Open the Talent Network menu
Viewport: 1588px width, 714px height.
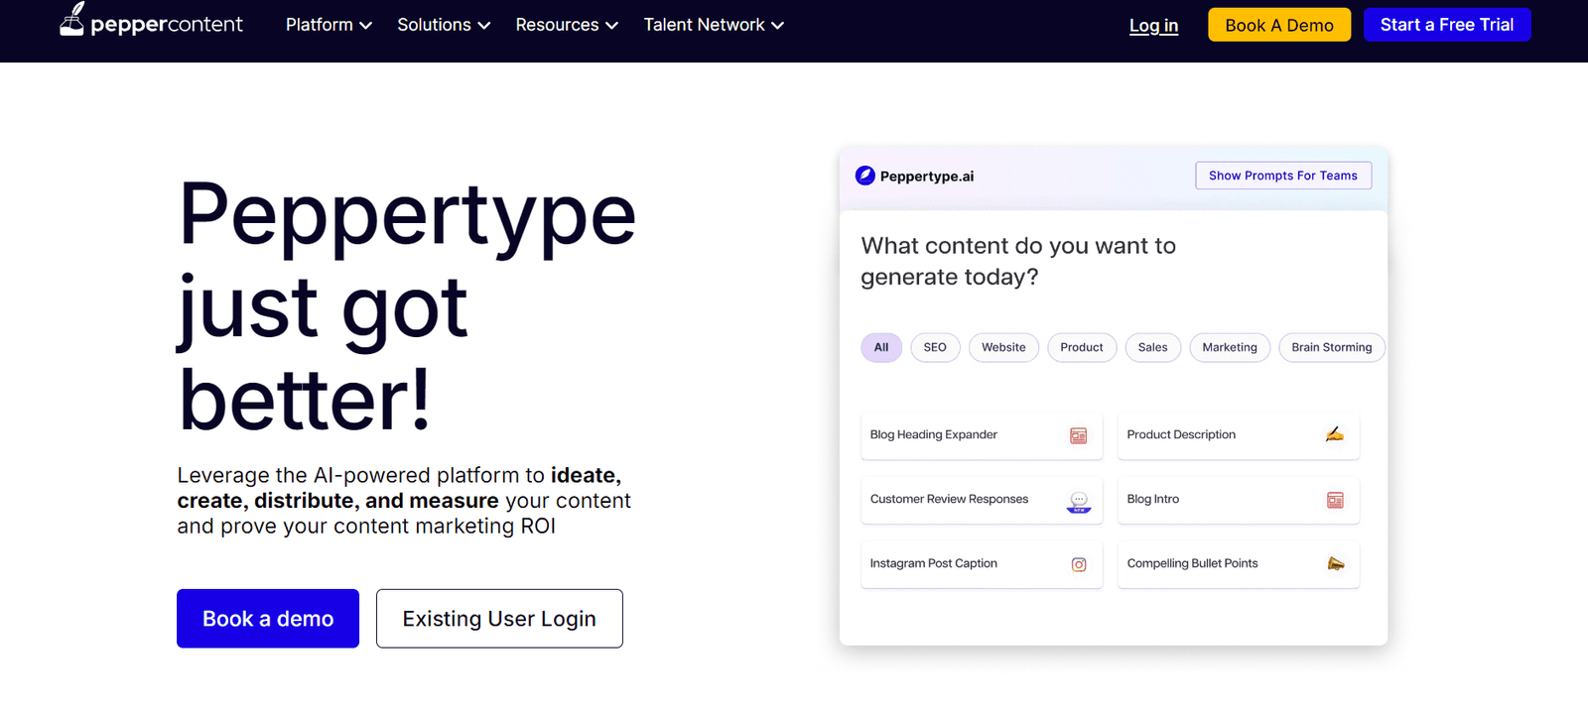(714, 25)
